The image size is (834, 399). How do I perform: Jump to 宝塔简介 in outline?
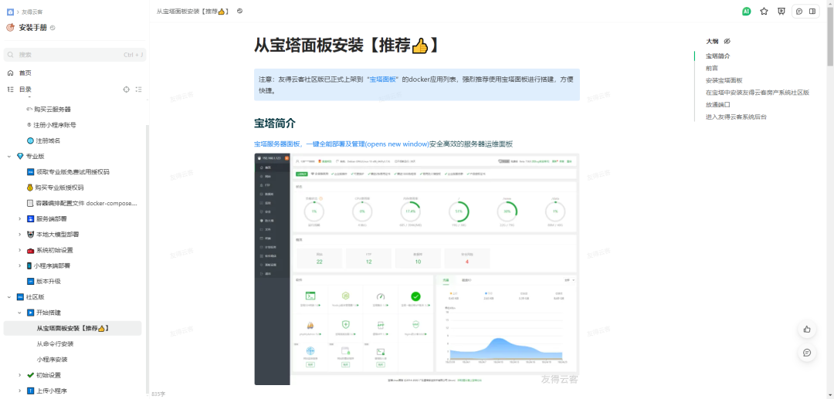point(717,56)
